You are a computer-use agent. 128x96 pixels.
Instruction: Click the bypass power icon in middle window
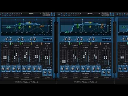pyautogui.click(x=59, y=14)
